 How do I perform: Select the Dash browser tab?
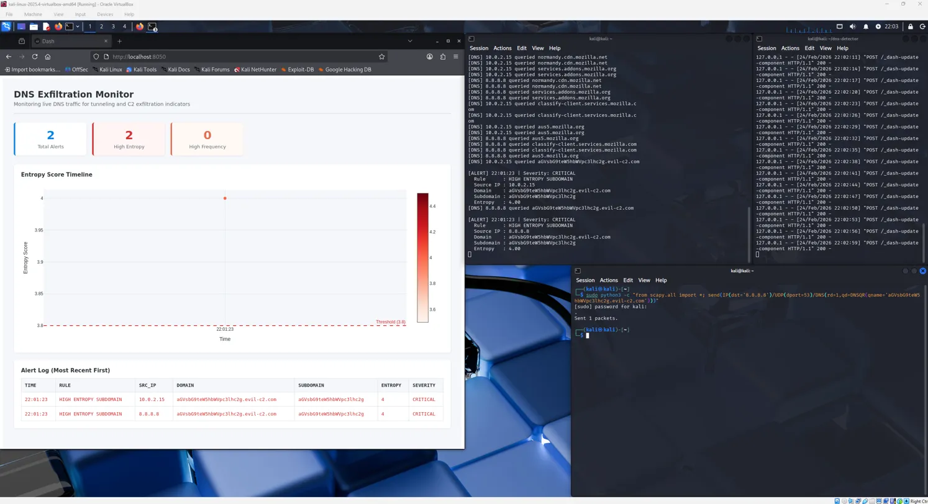(72, 41)
